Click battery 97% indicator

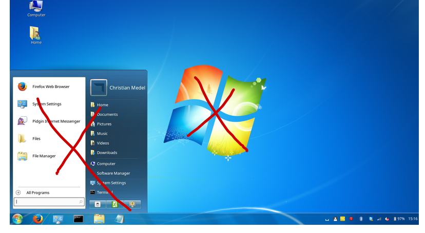point(399,219)
